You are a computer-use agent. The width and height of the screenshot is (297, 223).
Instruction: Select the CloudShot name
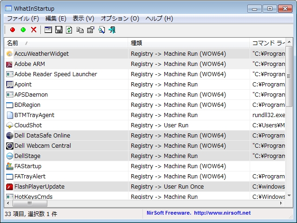(x=28, y=125)
